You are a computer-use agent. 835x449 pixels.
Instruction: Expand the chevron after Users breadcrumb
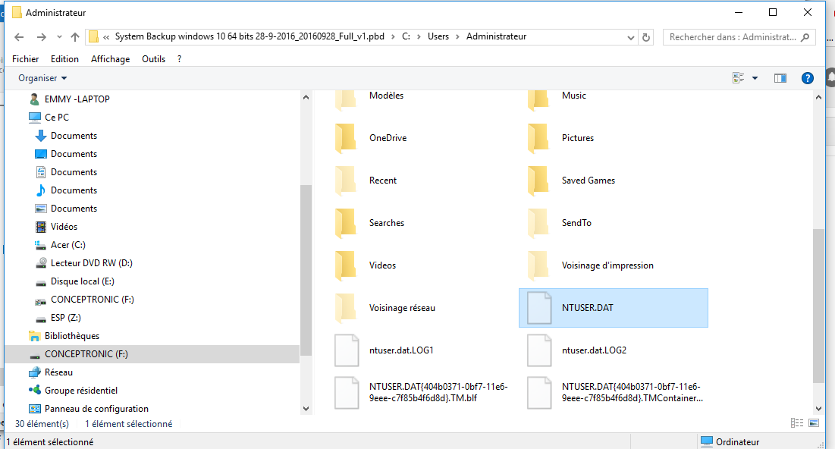point(457,36)
